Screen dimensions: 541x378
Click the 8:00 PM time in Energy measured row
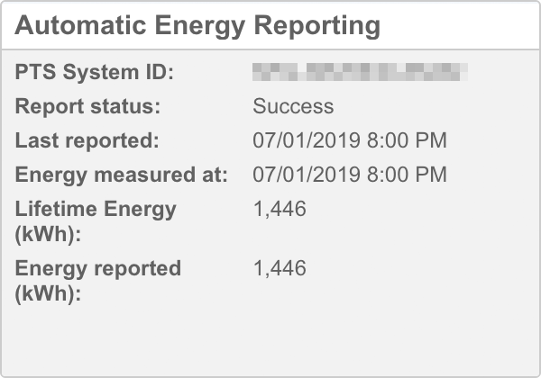406,174
